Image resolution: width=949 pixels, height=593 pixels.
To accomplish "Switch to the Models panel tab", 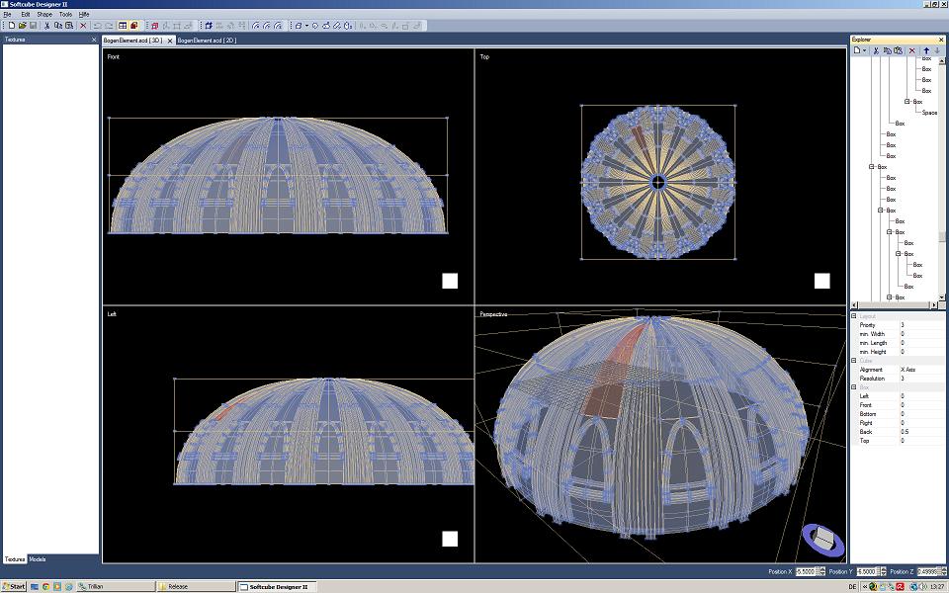I will coord(38,559).
